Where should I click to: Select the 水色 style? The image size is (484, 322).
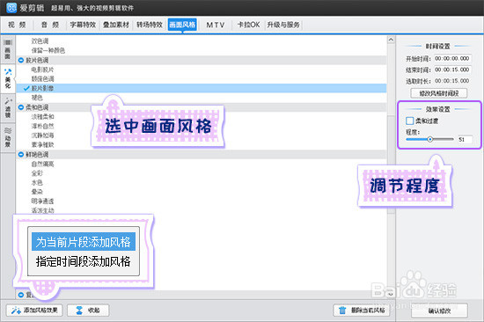37,182
